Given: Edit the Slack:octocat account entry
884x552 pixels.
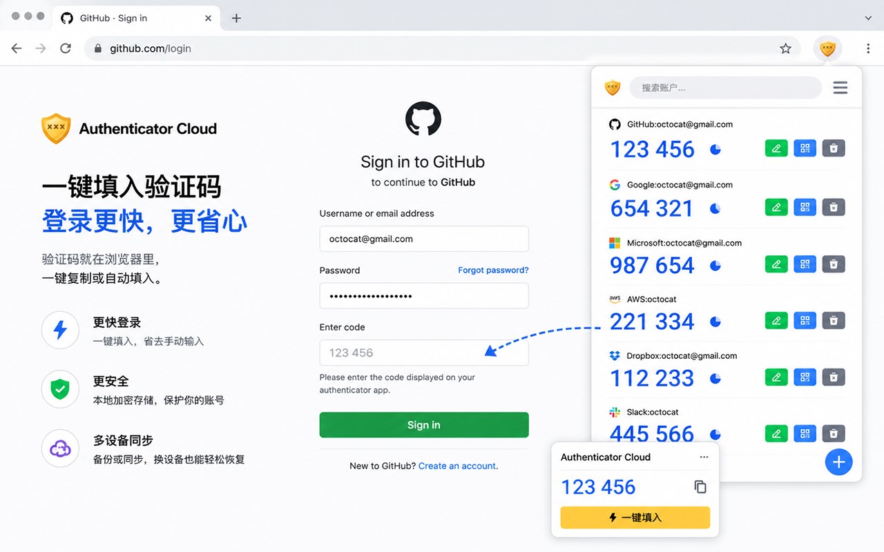Looking at the screenshot, I should coord(776,433).
